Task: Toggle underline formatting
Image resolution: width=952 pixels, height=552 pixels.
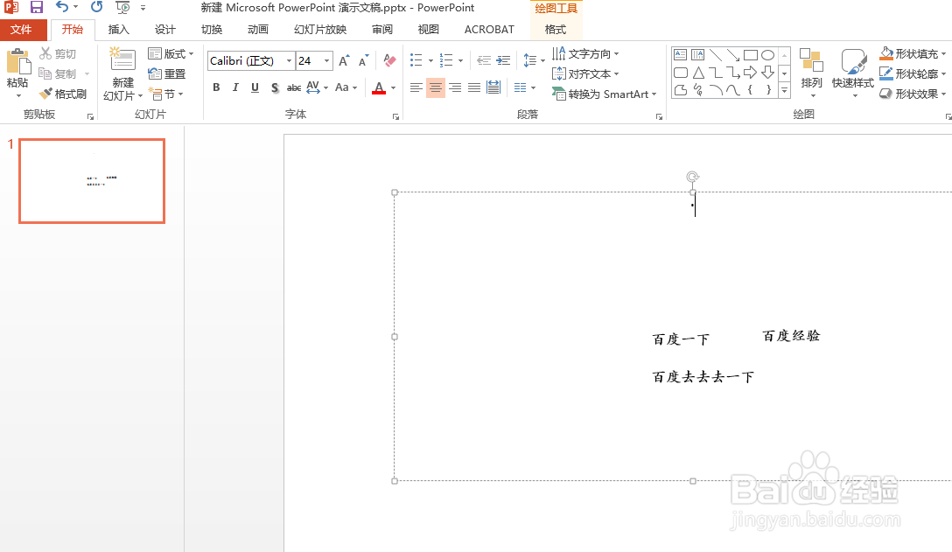Action: pos(255,87)
